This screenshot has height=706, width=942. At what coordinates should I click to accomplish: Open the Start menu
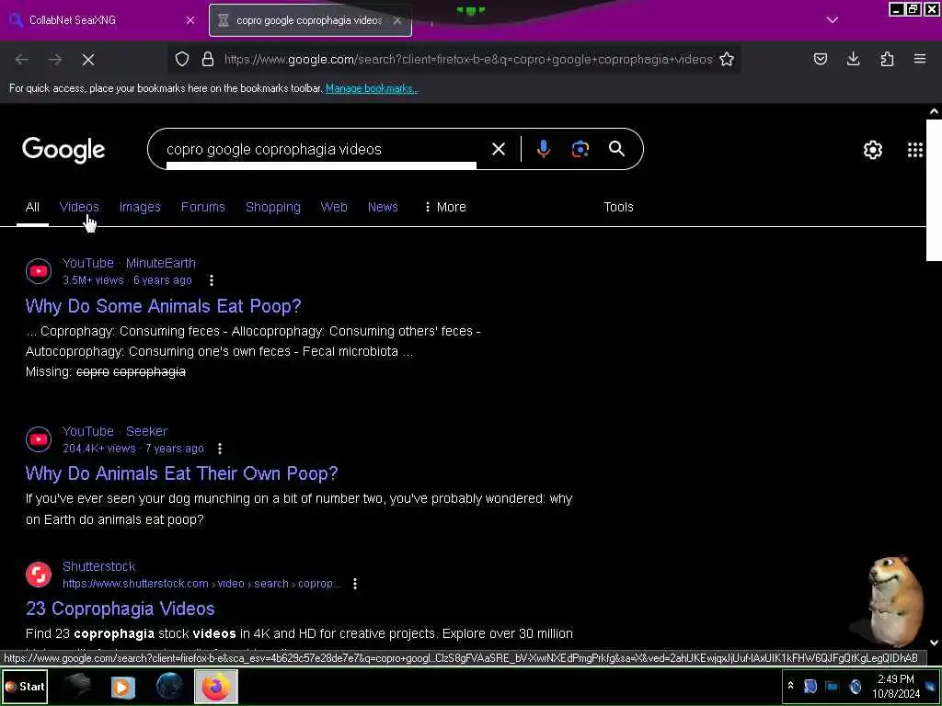(x=25, y=686)
